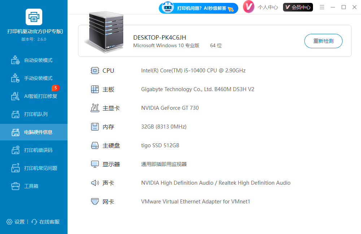
Task: Open the hamburger menu in title bar
Action: coord(322,7)
